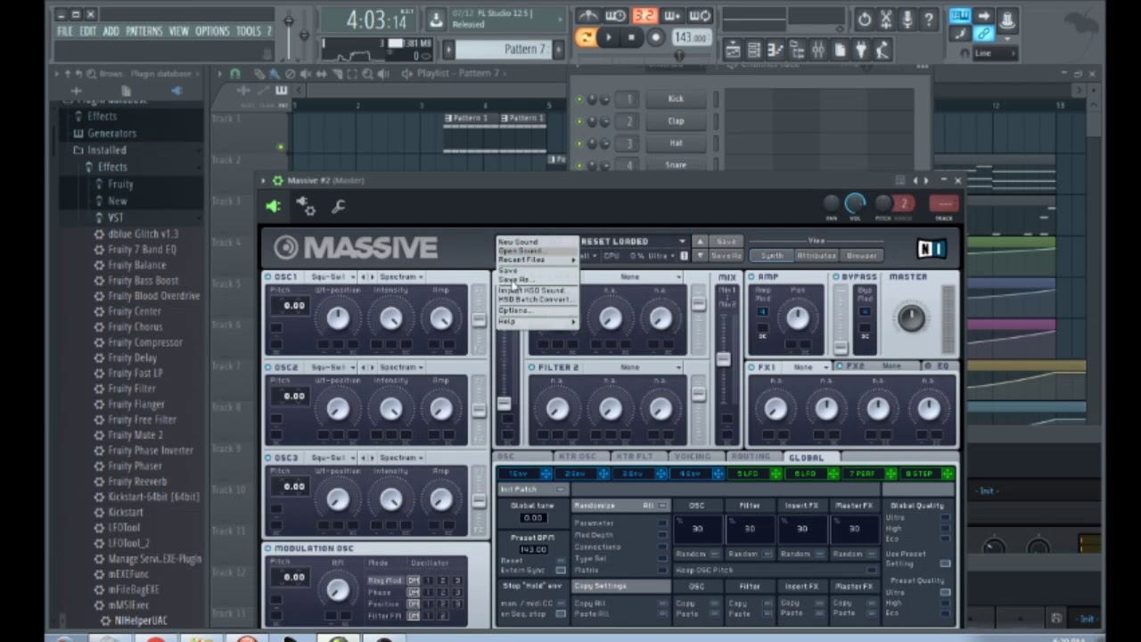
Task: Open the FX1 effect type dropdown
Action: point(808,367)
